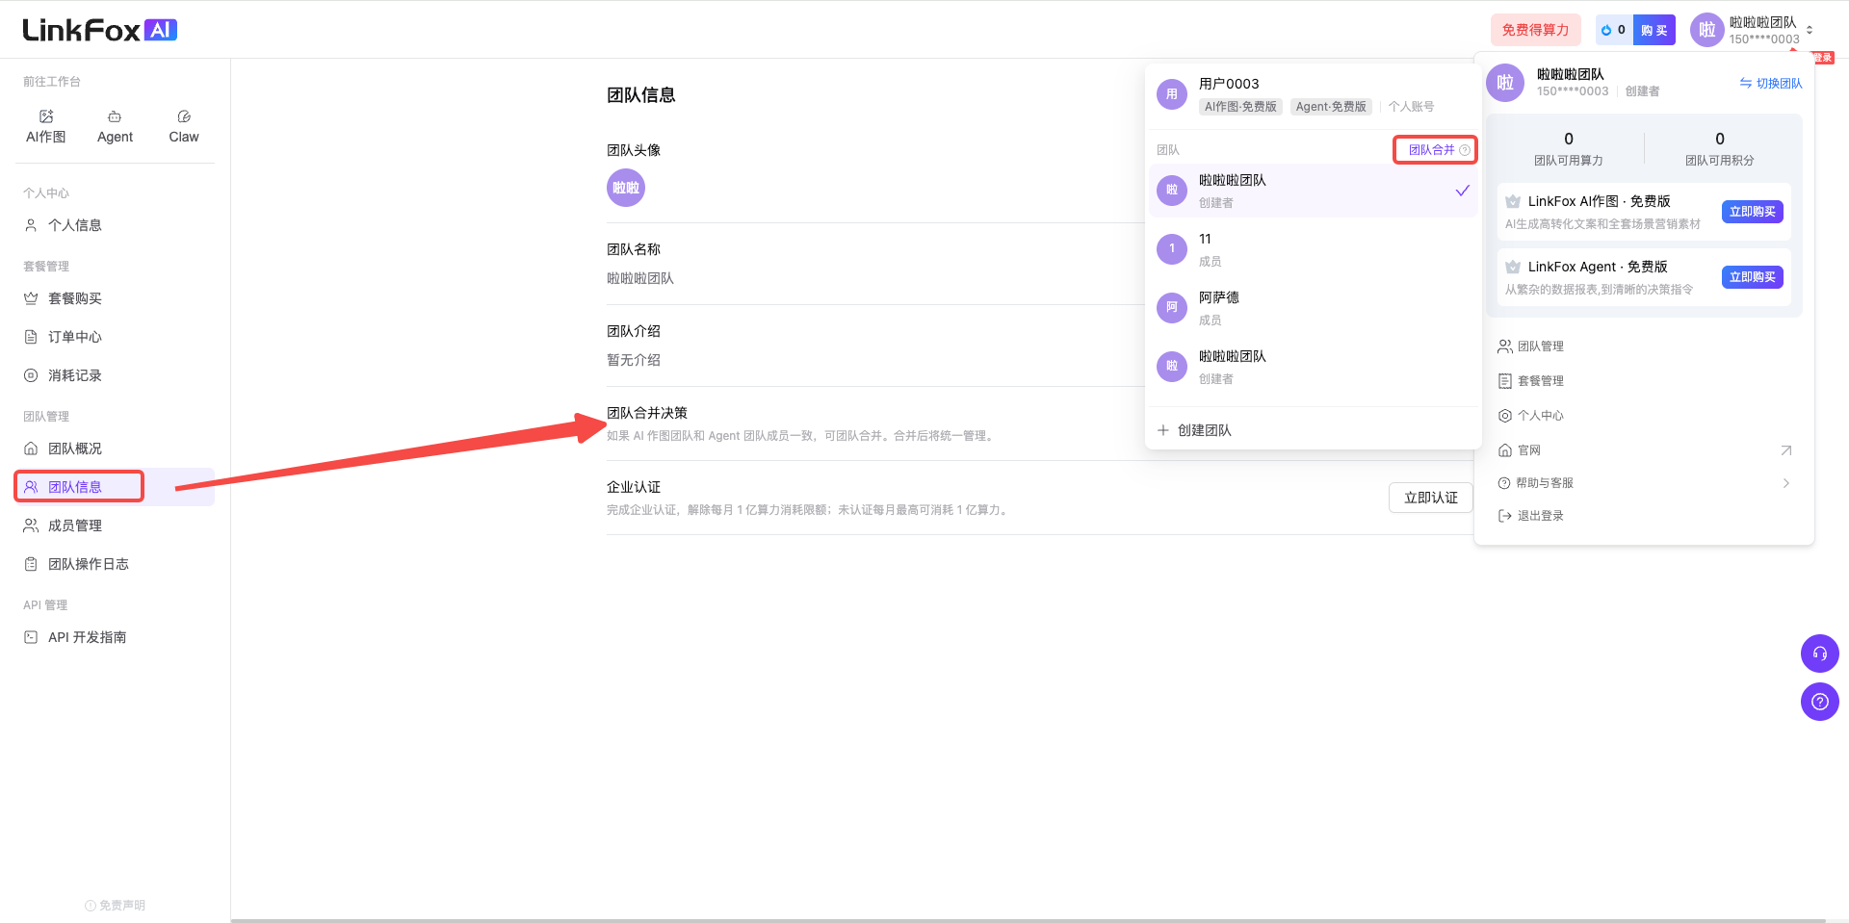Click the 免费得算力 button
Screen dimensions: 1849x923
[1535, 30]
